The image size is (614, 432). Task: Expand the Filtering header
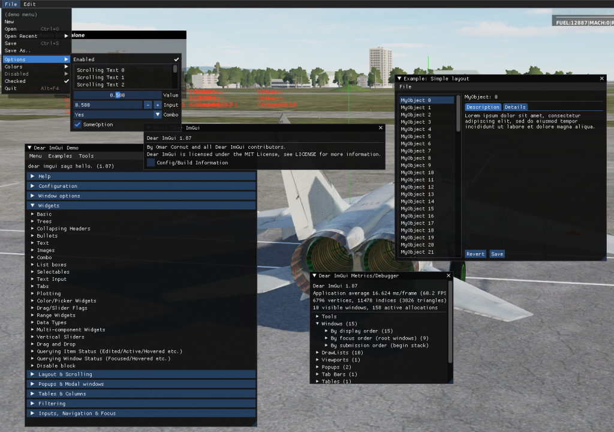coord(142,404)
